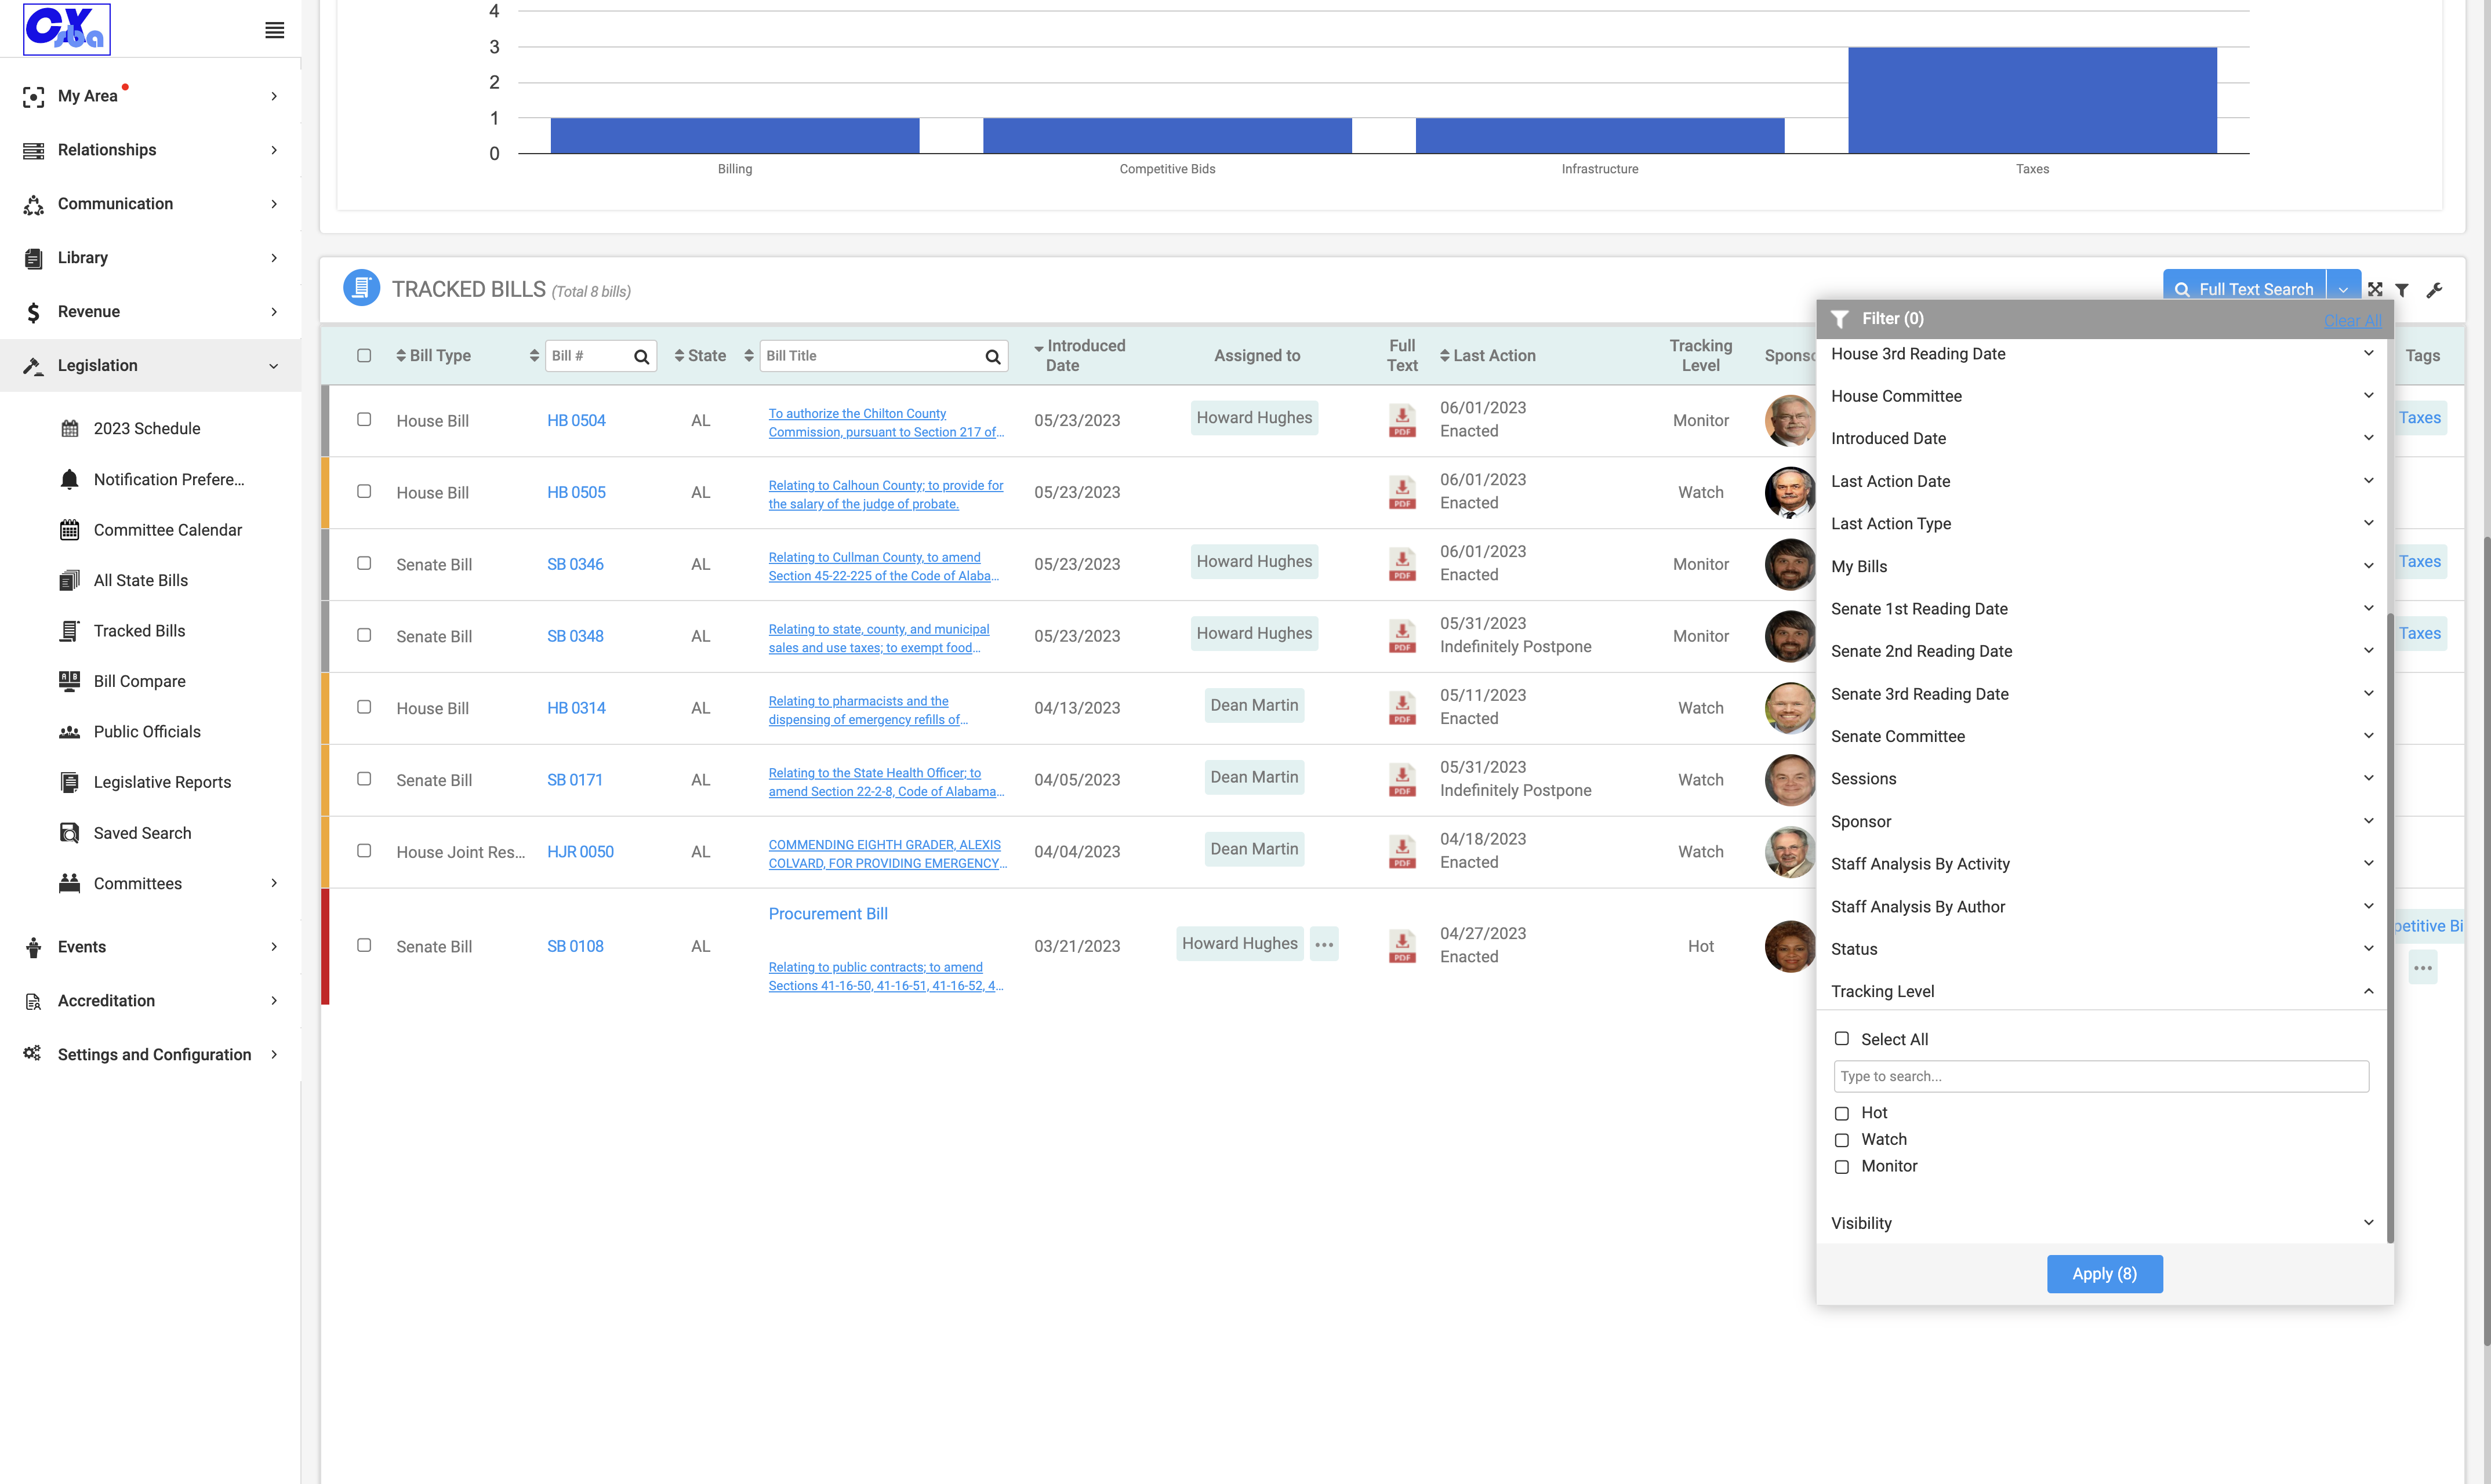The image size is (2491, 1484).
Task: Click the Apply (8) button
Action: [x=2104, y=1274]
